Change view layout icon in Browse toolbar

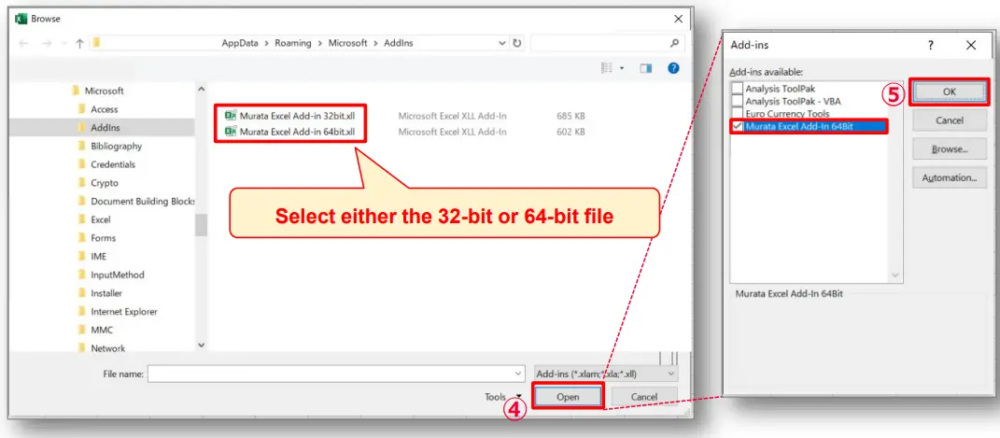607,68
